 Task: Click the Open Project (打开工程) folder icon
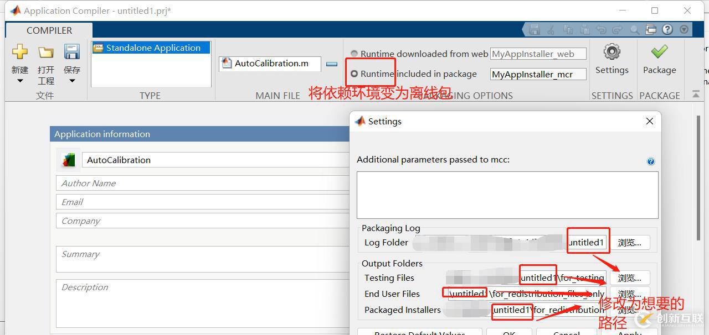pos(46,53)
